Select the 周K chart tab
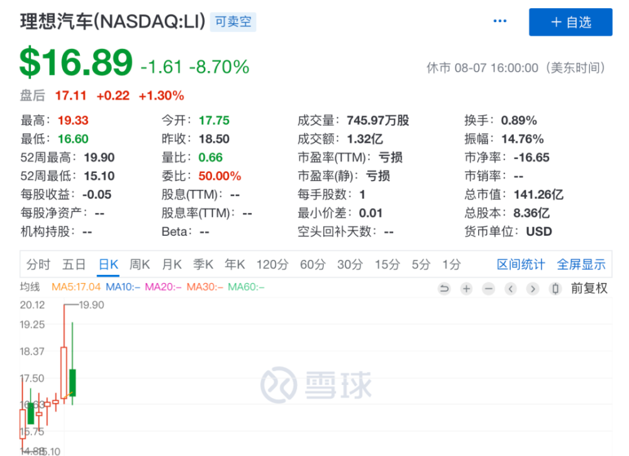Screen dimensions: 629x456 pyautogui.click(x=140, y=265)
